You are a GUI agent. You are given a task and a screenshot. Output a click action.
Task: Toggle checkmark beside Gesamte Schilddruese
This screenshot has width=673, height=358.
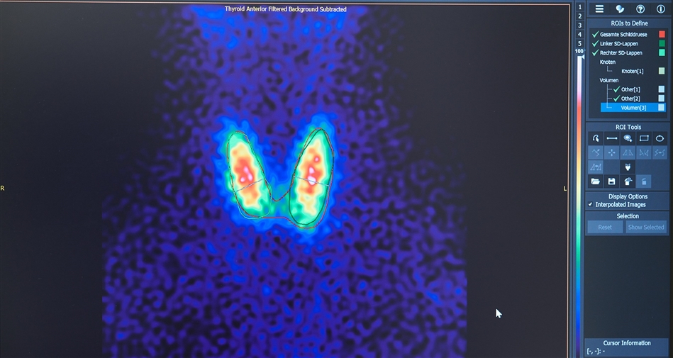coord(595,34)
